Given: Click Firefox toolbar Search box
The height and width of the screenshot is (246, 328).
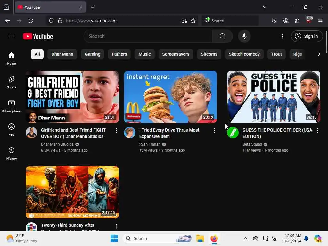Looking at the screenshot, I should (x=230, y=21).
